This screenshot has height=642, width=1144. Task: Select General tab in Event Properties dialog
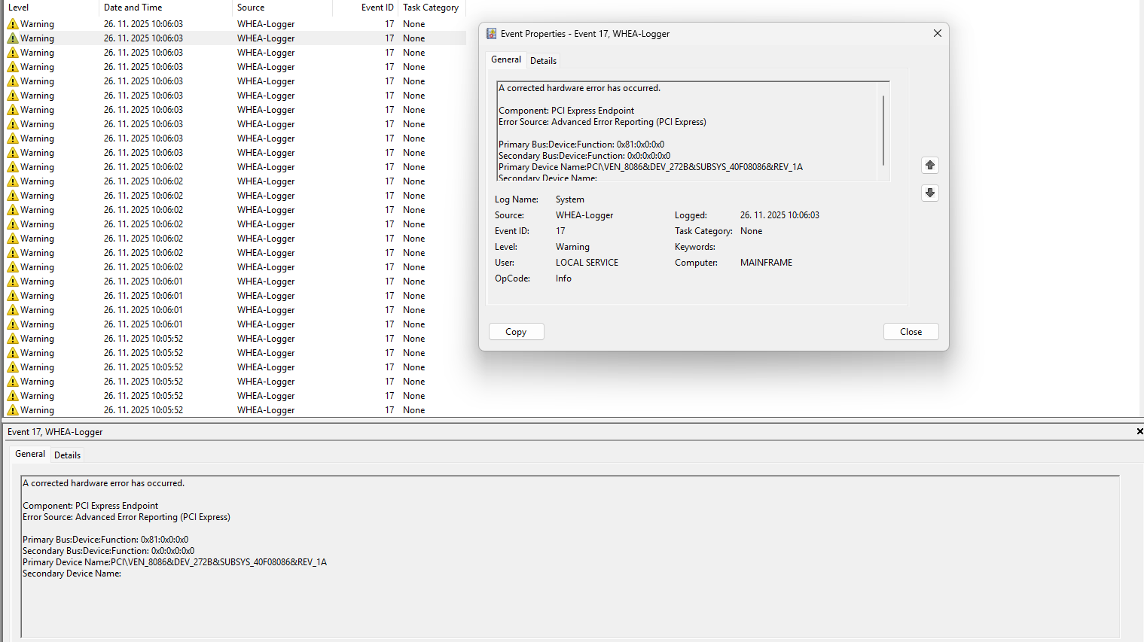click(x=505, y=59)
